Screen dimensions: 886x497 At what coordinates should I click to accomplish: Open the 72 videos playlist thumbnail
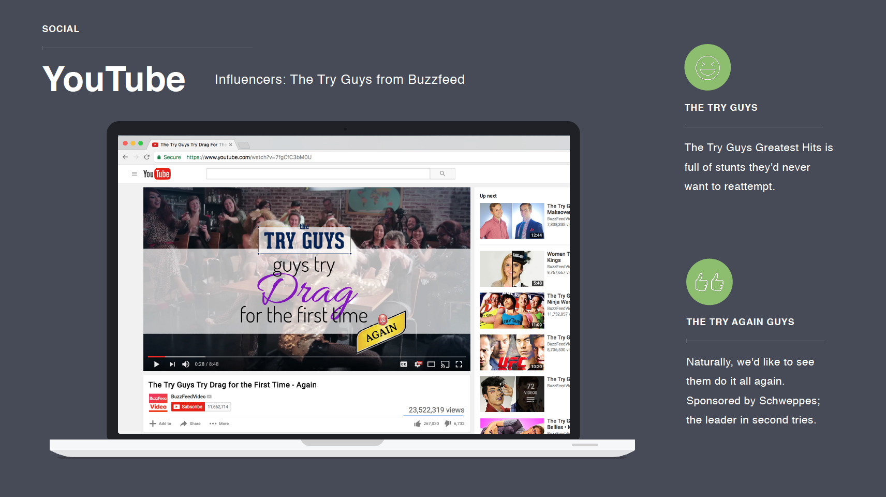pyautogui.click(x=512, y=394)
